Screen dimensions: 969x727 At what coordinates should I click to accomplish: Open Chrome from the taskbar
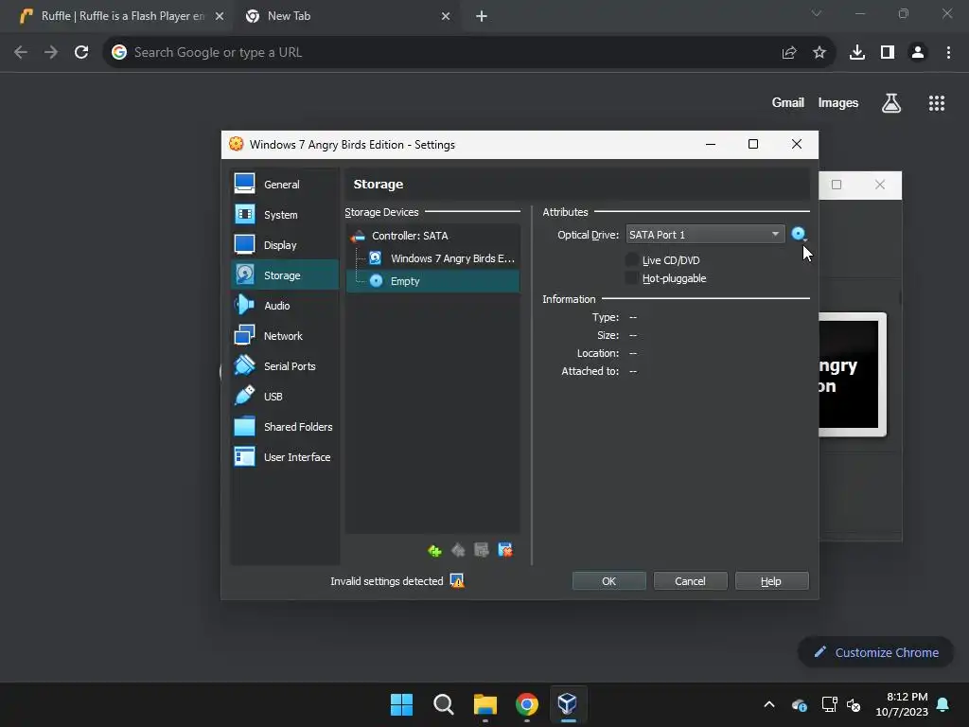click(526, 704)
